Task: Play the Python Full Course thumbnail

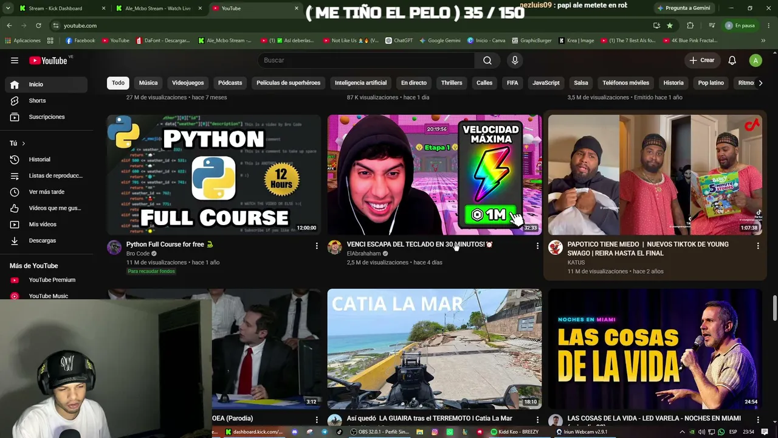Action: 214,175
